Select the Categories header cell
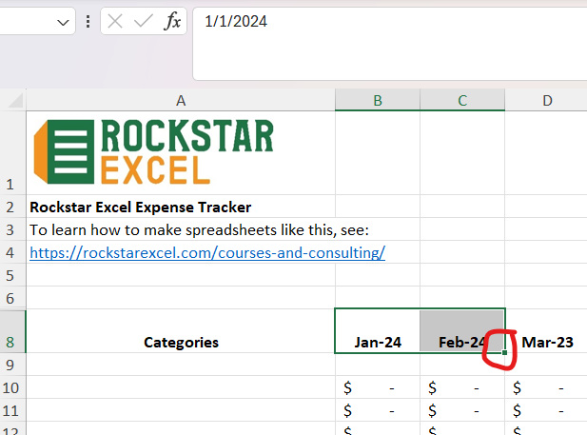 (181, 342)
